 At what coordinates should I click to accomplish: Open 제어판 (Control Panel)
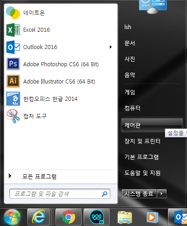click(x=152, y=125)
